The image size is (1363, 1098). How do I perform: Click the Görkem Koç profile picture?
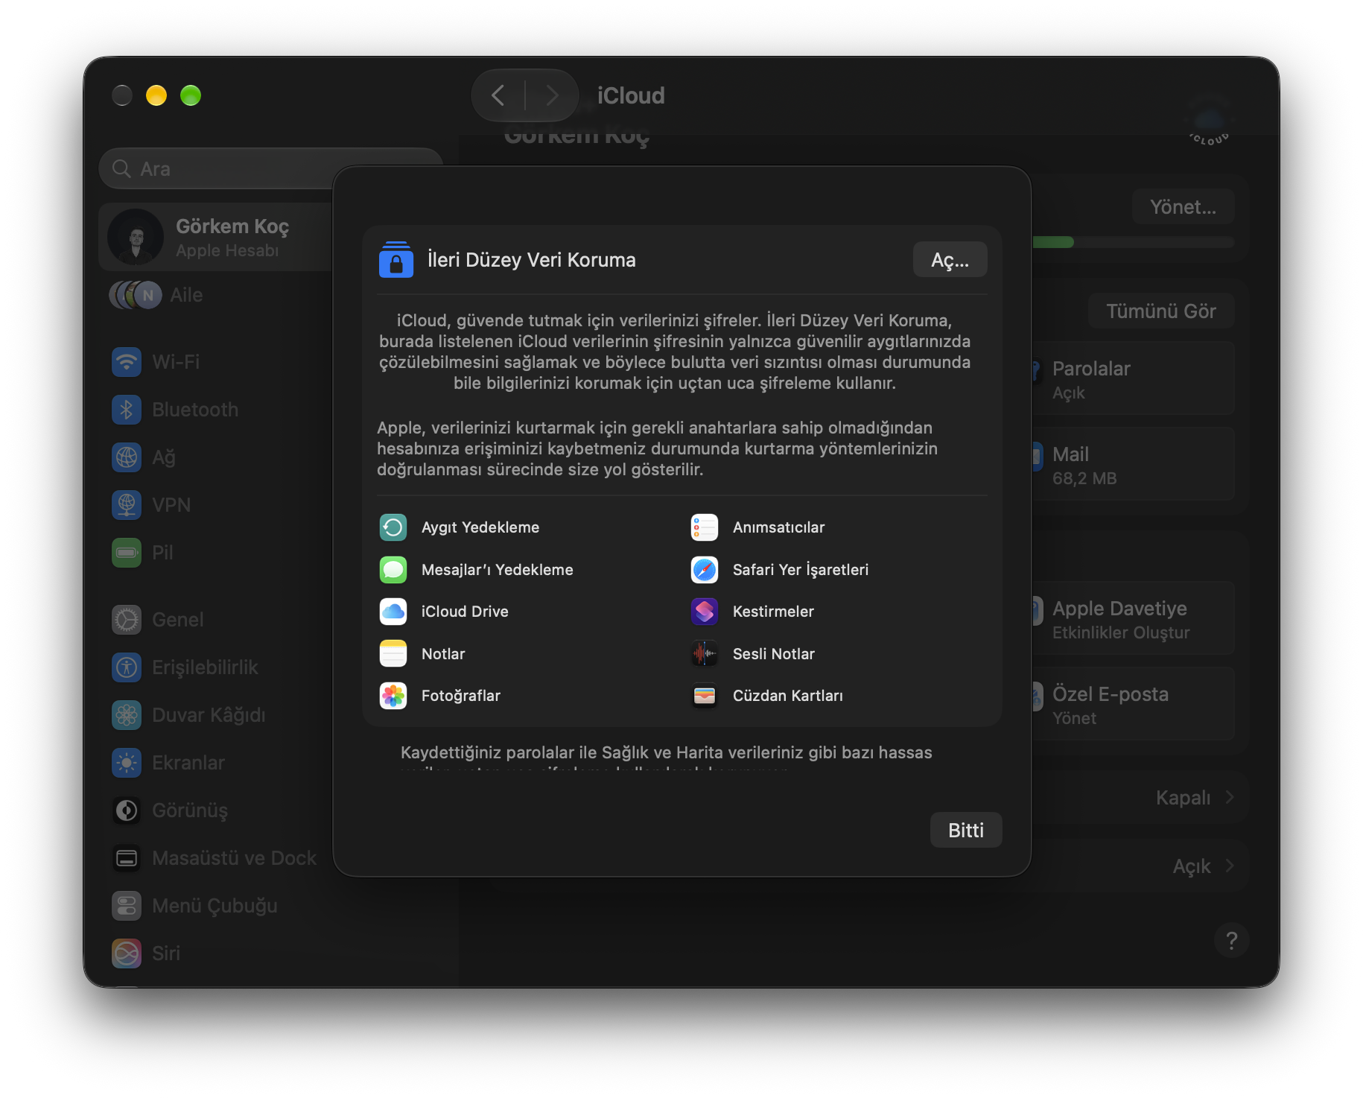(136, 237)
